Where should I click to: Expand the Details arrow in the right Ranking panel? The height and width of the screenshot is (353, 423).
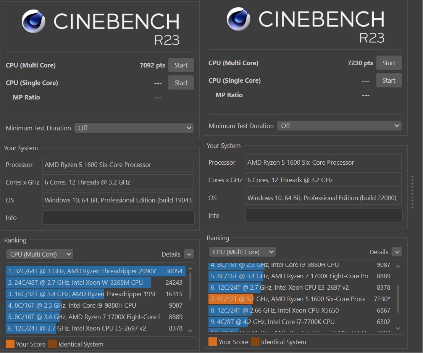point(397,252)
